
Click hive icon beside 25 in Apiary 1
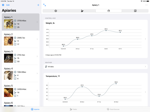(x=15, y=27)
